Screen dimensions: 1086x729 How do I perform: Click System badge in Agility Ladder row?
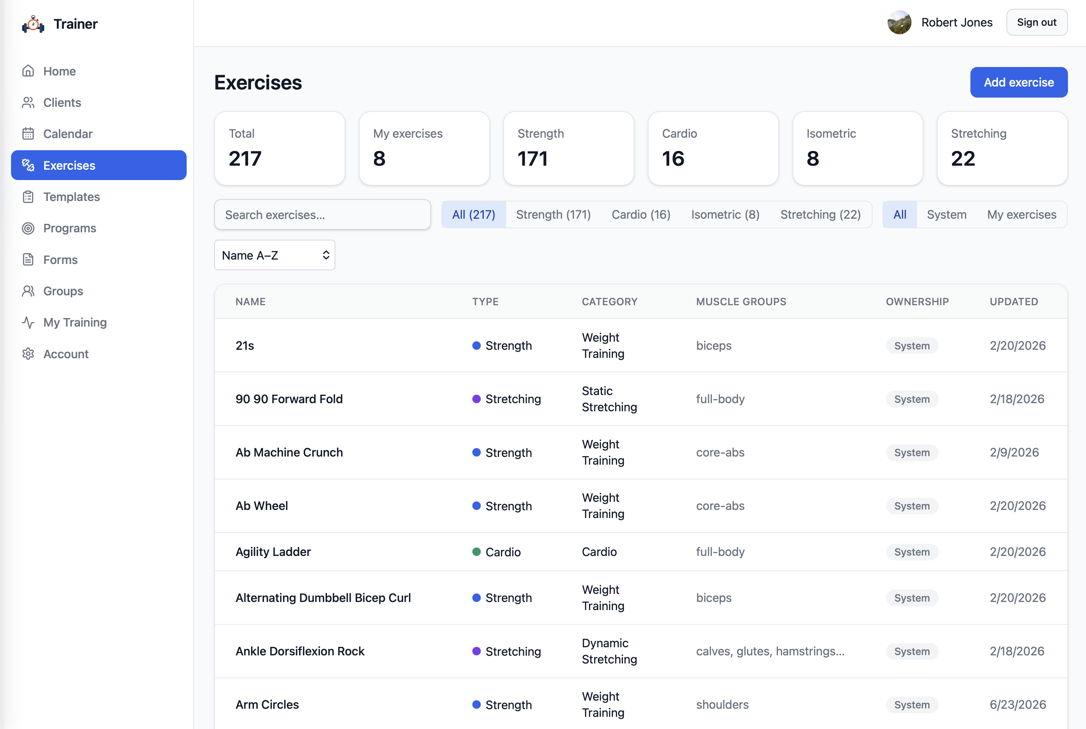click(912, 552)
